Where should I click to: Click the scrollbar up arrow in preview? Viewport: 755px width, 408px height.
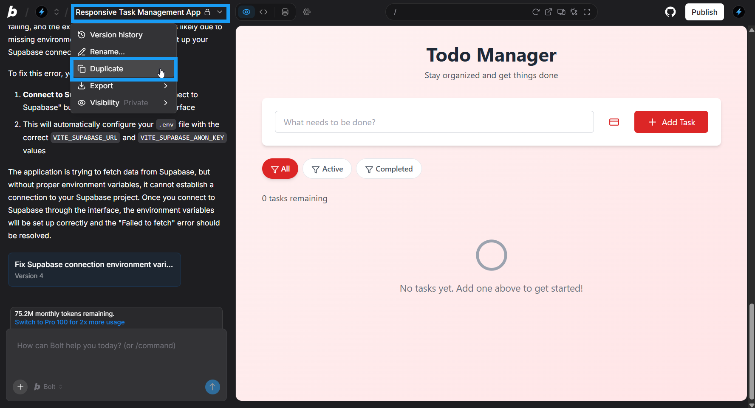point(752,30)
